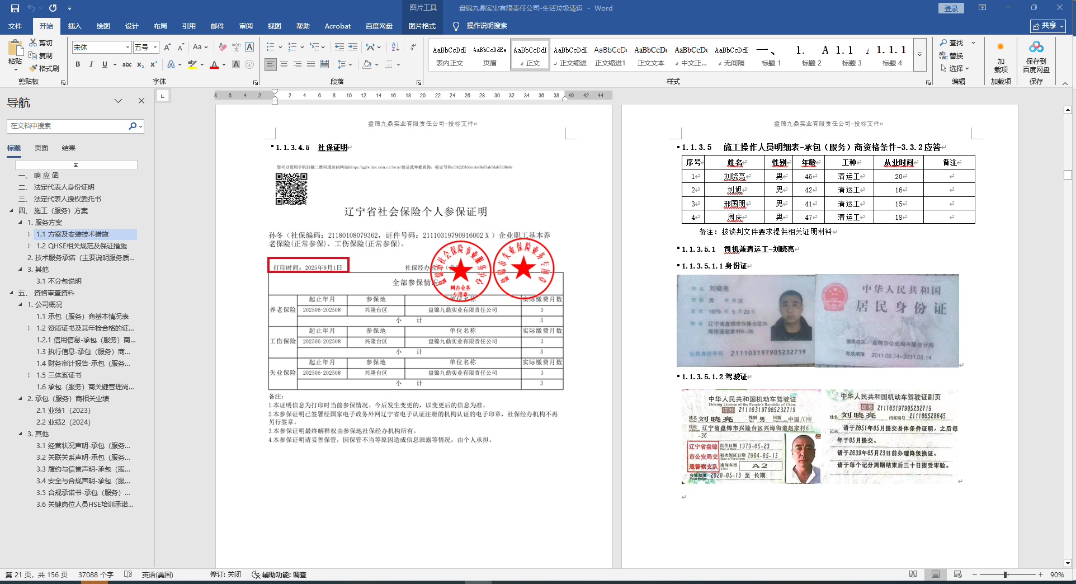Open the phonetic guide (拼音) tool
The image size is (1076, 584).
[236, 48]
